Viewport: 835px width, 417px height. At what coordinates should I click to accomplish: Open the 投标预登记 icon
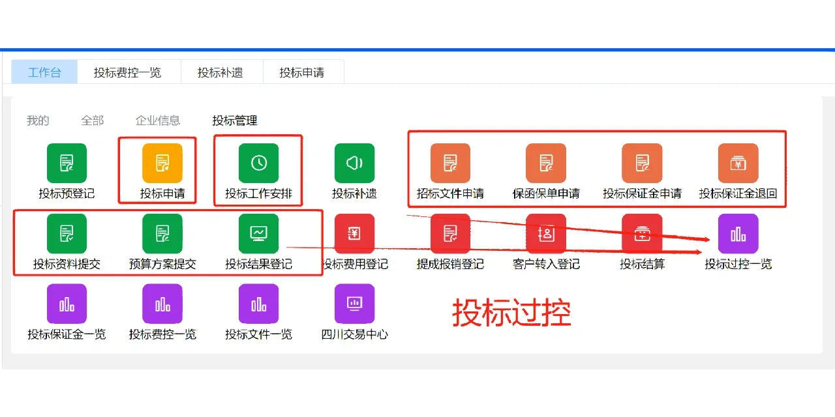(66, 163)
